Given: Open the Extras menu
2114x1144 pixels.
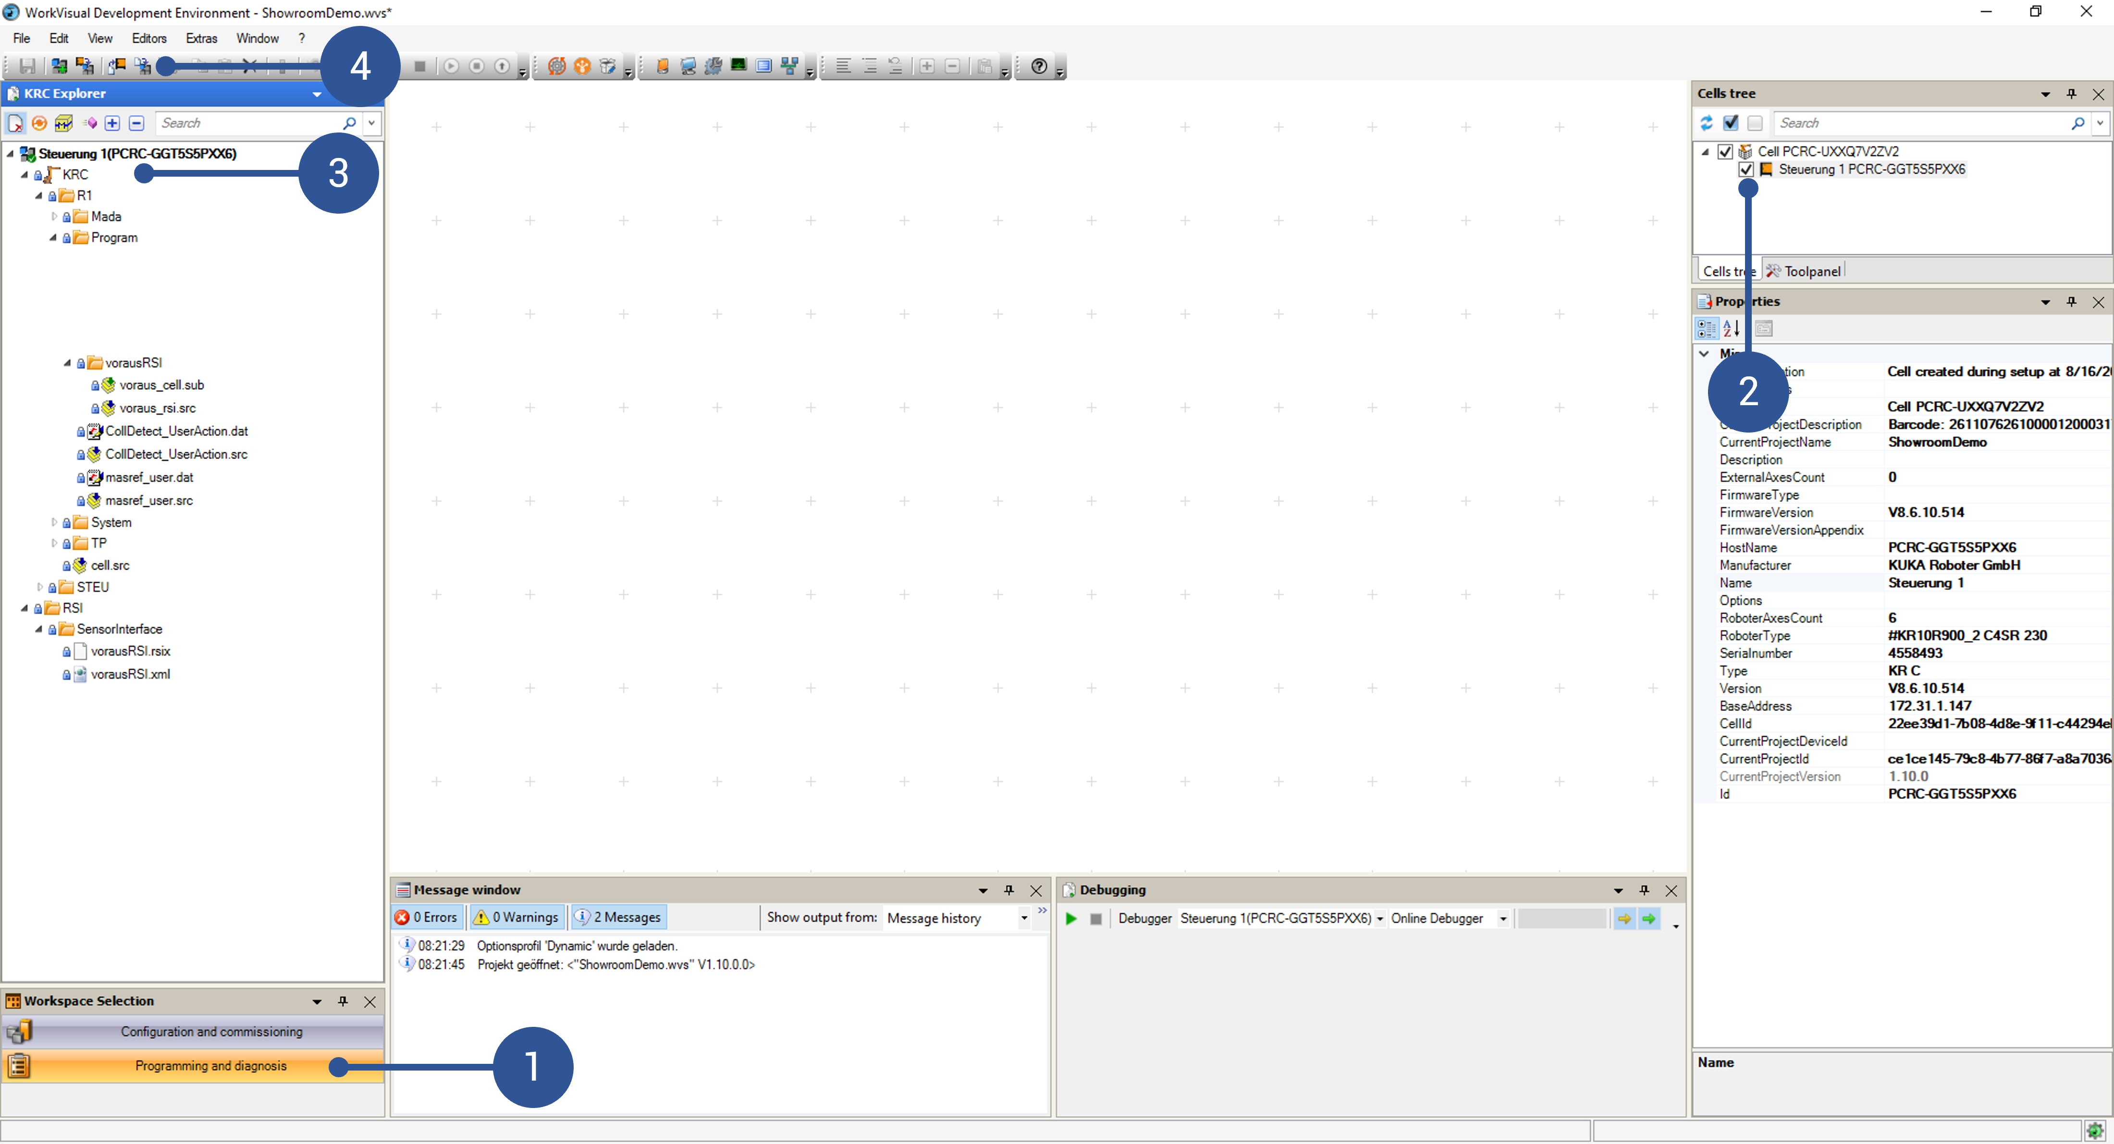Looking at the screenshot, I should pyautogui.click(x=201, y=38).
